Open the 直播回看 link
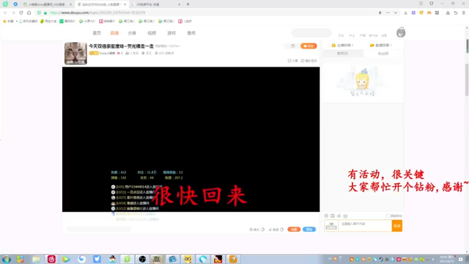The height and width of the screenshot is (264, 469). 380,45
